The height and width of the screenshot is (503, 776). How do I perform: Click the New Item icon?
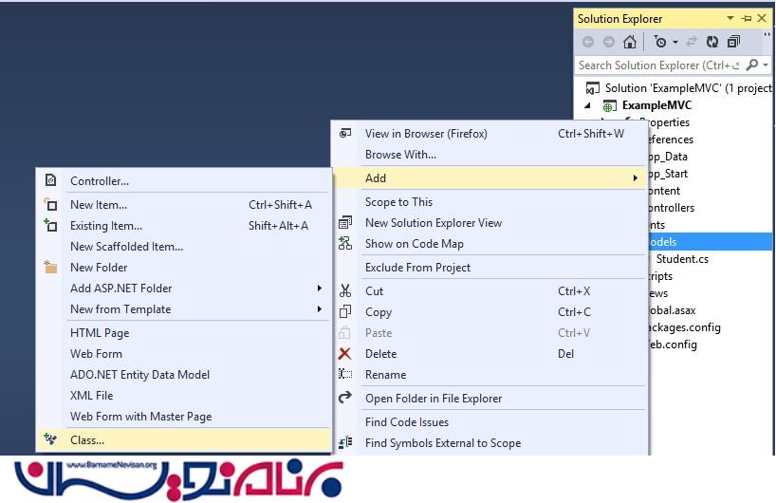50,204
